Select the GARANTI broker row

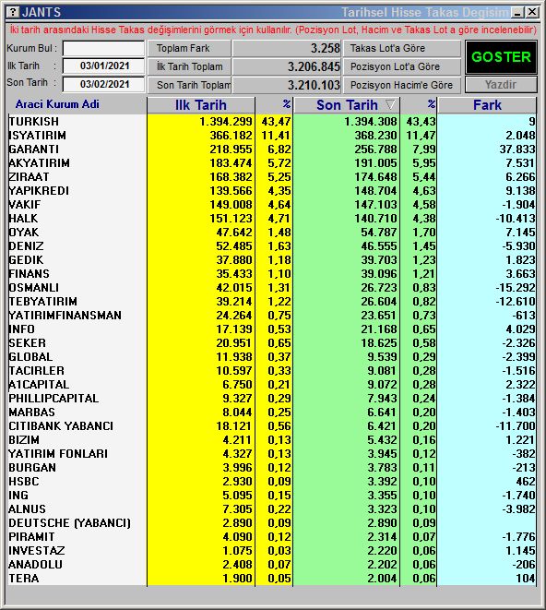click(x=272, y=150)
